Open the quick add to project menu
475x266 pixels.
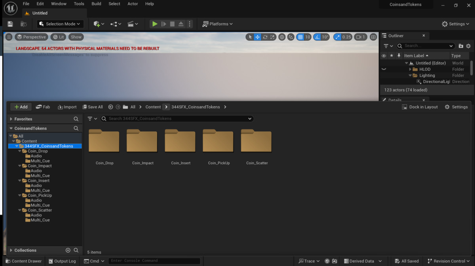[99, 24]
